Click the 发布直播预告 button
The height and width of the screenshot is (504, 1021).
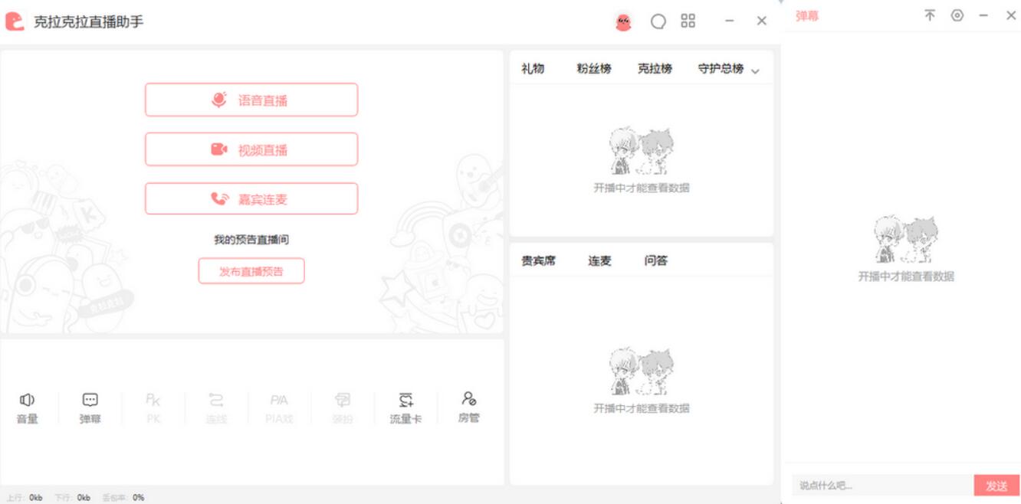coord(251,271)
